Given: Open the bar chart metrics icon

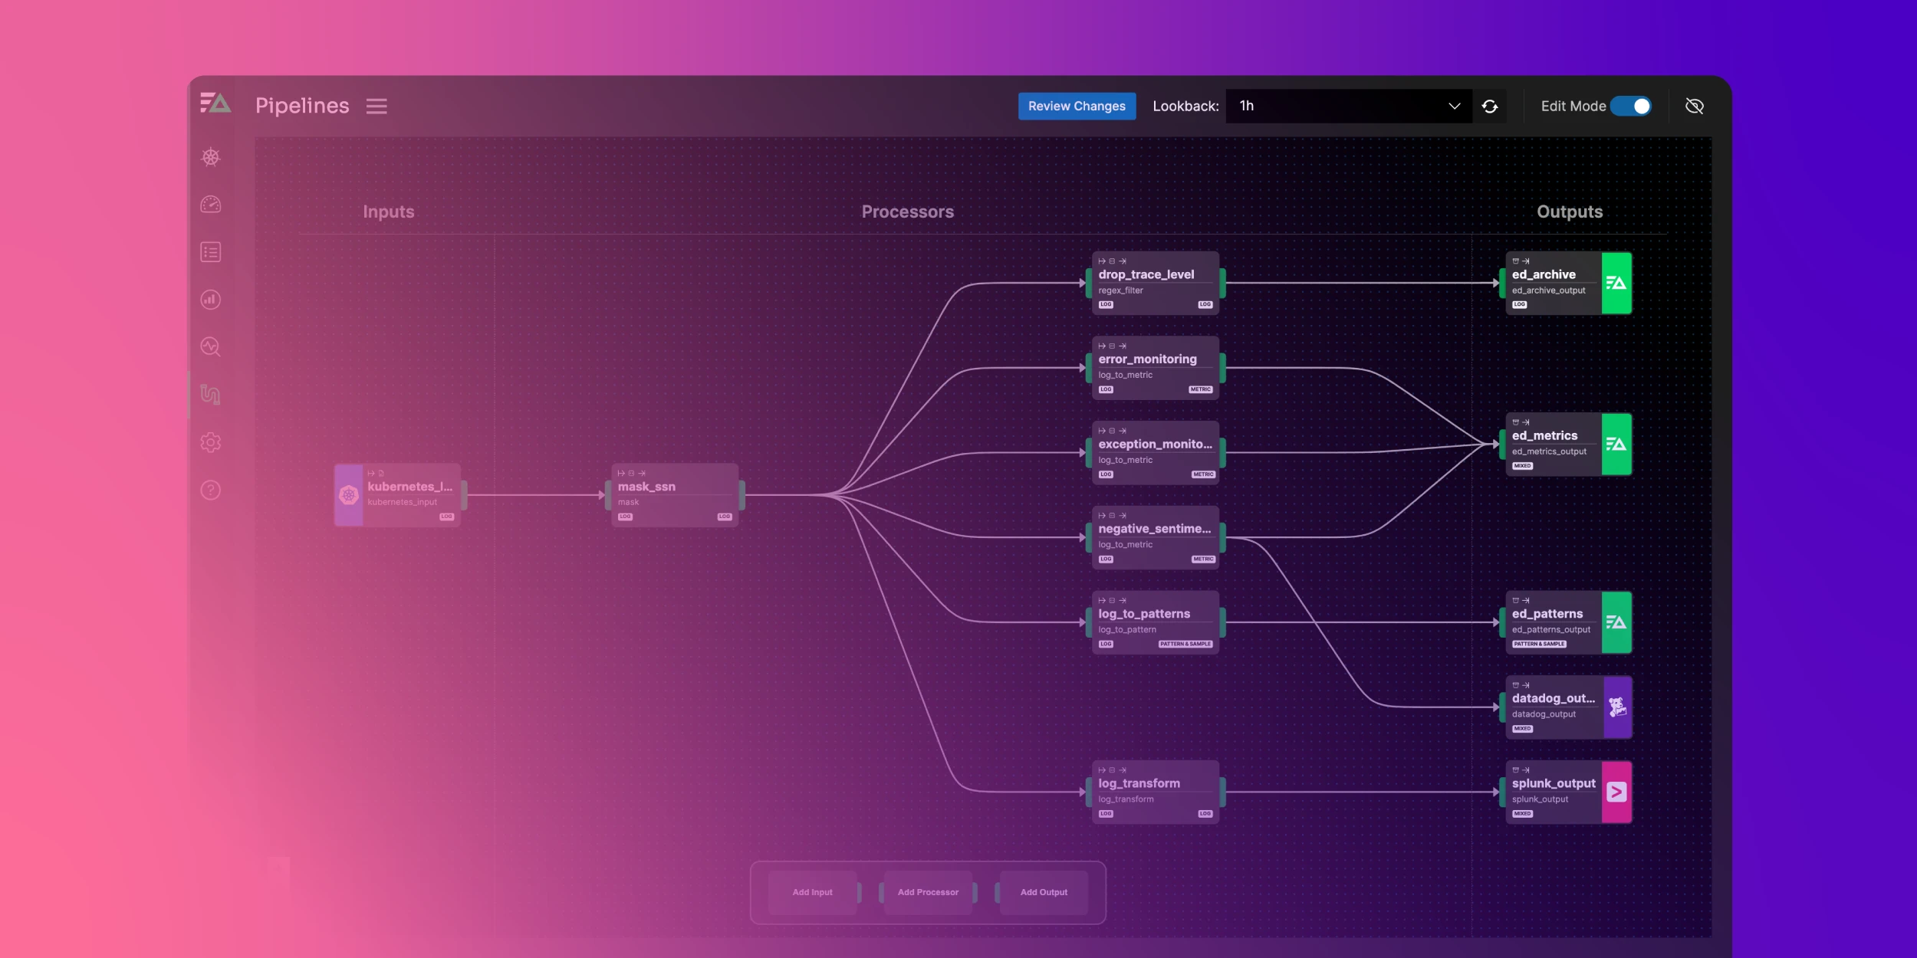Looking at the screenshot, I should pyautogui.click(x=211, y=300).
